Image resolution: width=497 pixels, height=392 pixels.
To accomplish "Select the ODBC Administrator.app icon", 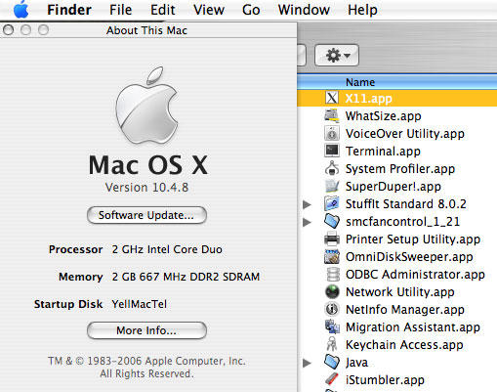I will coord(332,274).
